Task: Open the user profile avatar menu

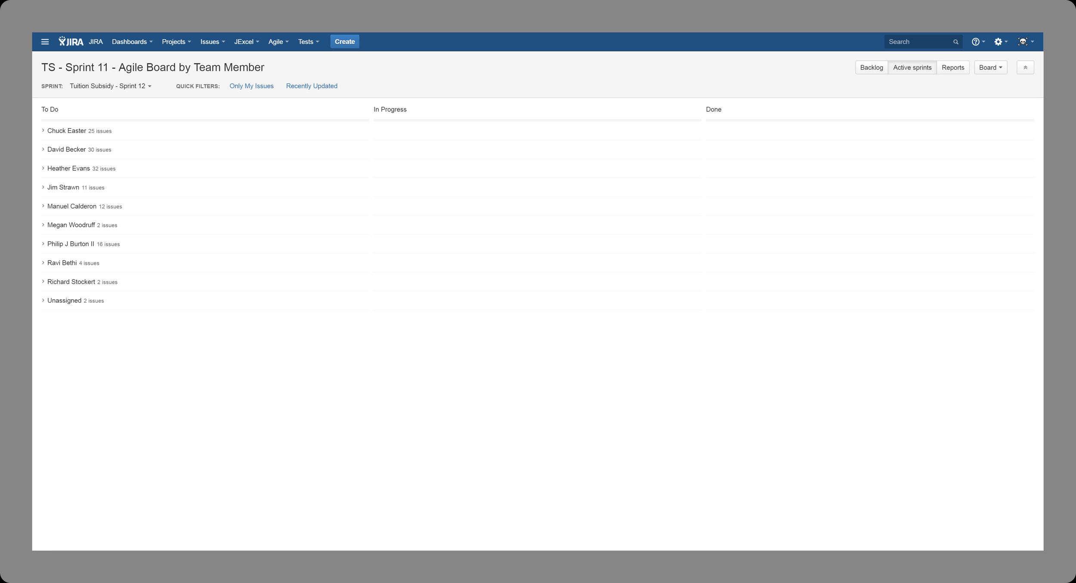Action: click(1025, 42)
